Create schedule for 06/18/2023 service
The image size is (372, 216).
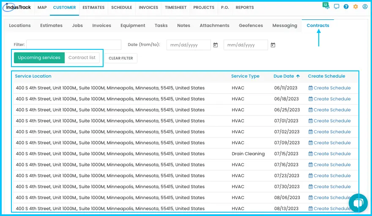[x=330, y=99]
